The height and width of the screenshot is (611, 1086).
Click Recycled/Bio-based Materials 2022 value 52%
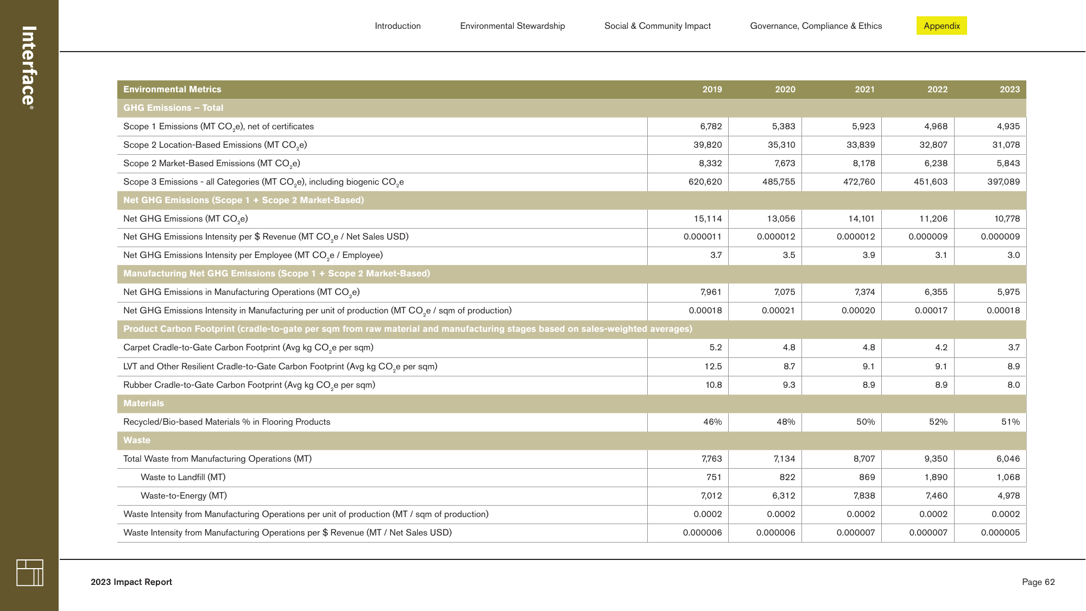pyautogui.click(x=938, y=422)
